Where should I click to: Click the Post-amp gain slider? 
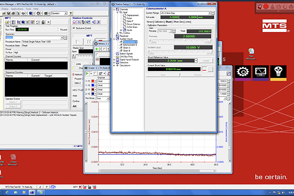pos(180,40)
